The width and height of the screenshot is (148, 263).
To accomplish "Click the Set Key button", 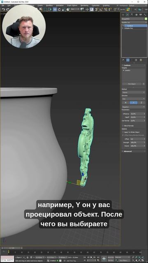I will point(111,261).
